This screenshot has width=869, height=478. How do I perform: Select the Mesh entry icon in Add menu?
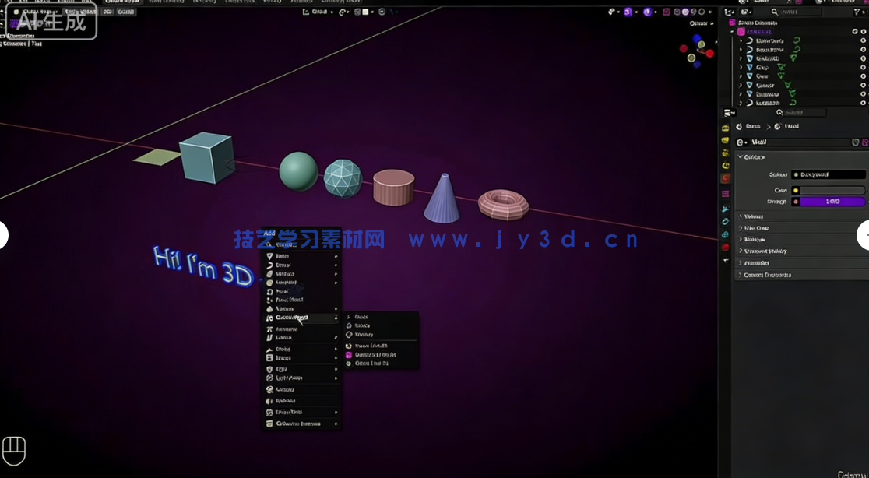click(x=270, y=256)
